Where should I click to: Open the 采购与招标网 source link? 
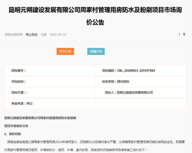[14, 35]
